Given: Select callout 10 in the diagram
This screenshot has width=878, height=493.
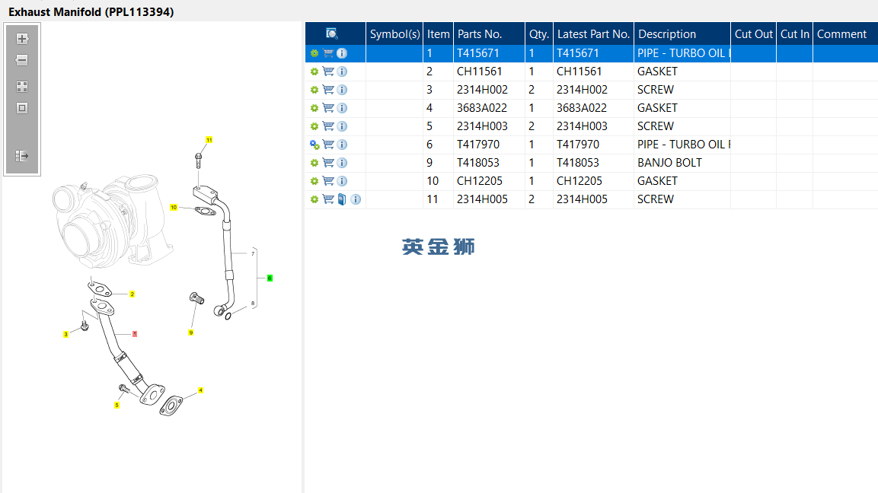Looking at the screenshot, I should [174, 207].
